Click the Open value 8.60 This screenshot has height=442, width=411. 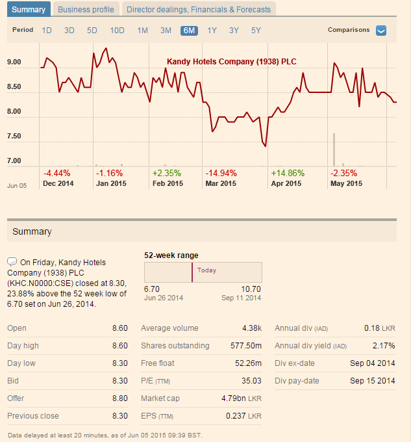pyautogui.click(x=120, y=328)
